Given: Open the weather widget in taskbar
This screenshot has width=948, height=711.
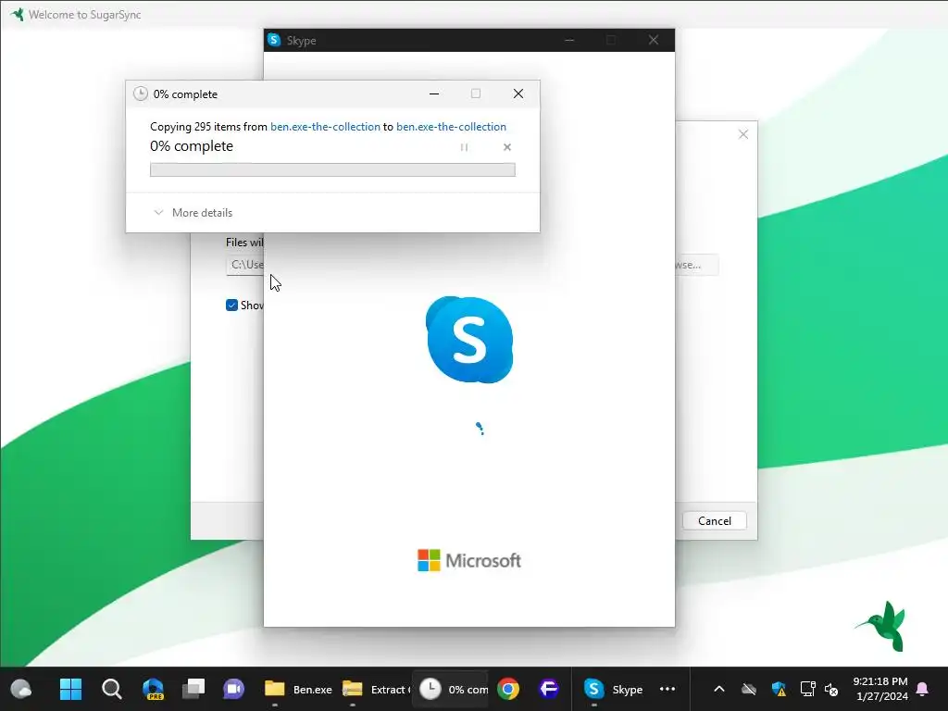Looking at the screenshot, I should (21, 689).
